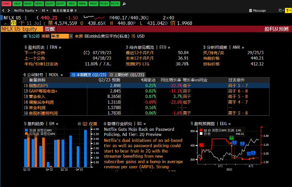Switch to 本期概览 (Q2/23) tab
The height and width of the screenshot is (187, 292).
pos(89,75)
